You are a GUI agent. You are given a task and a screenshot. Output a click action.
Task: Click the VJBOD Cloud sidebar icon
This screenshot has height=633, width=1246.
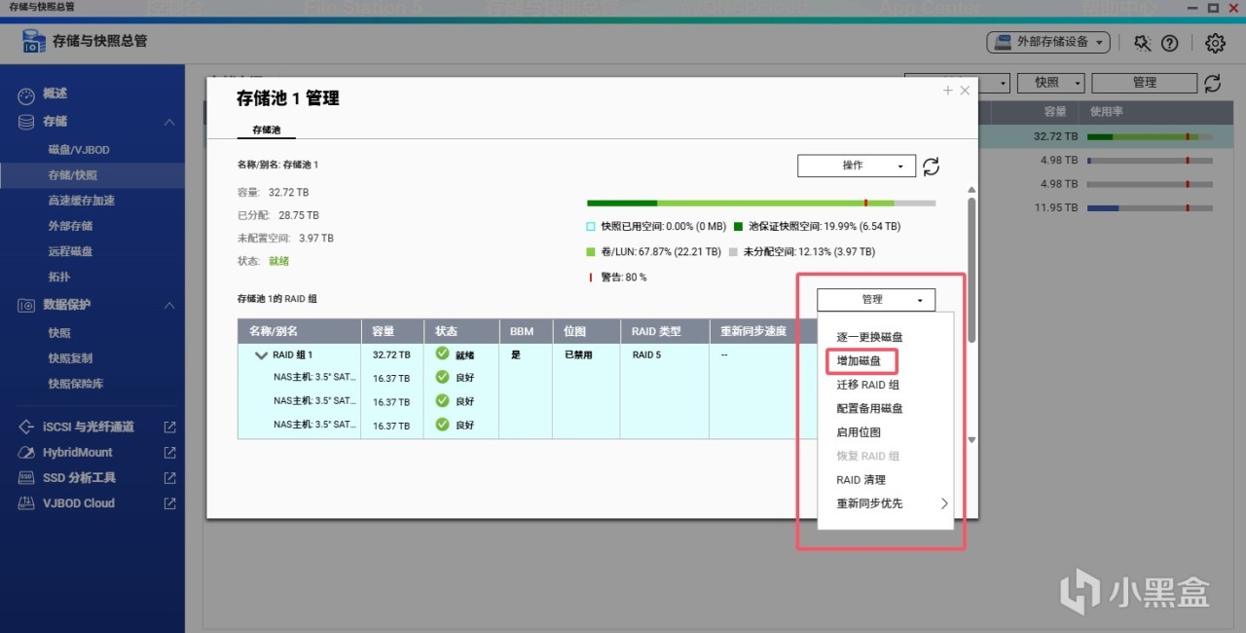pos(26,503)
